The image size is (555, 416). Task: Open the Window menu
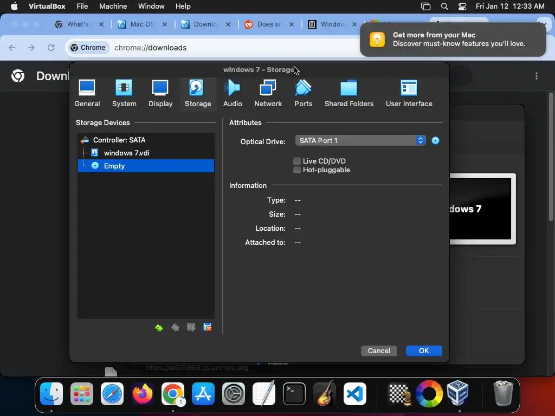pyautogui.click(x=151, y=6)
